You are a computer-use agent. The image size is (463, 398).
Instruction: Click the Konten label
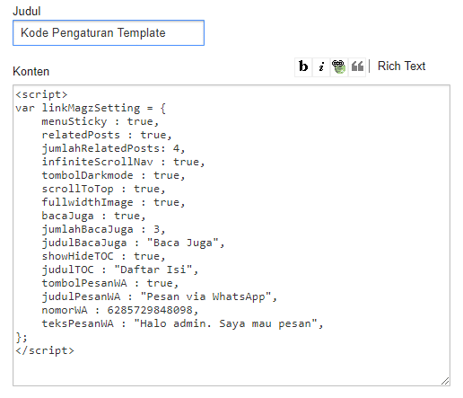(31, 72)
